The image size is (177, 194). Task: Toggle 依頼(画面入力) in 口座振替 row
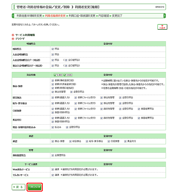pos(53,109)
